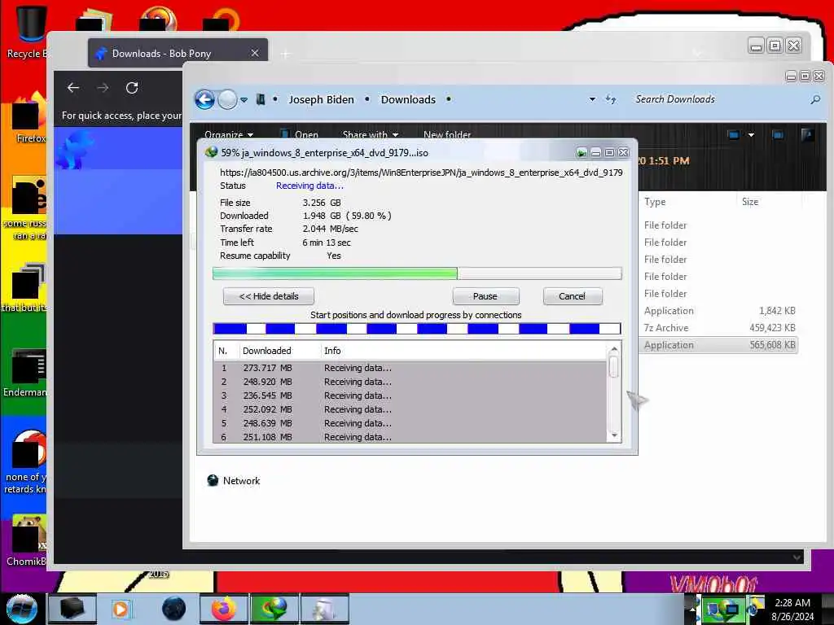Select connection row 5 with 248.639 MB

410,423
